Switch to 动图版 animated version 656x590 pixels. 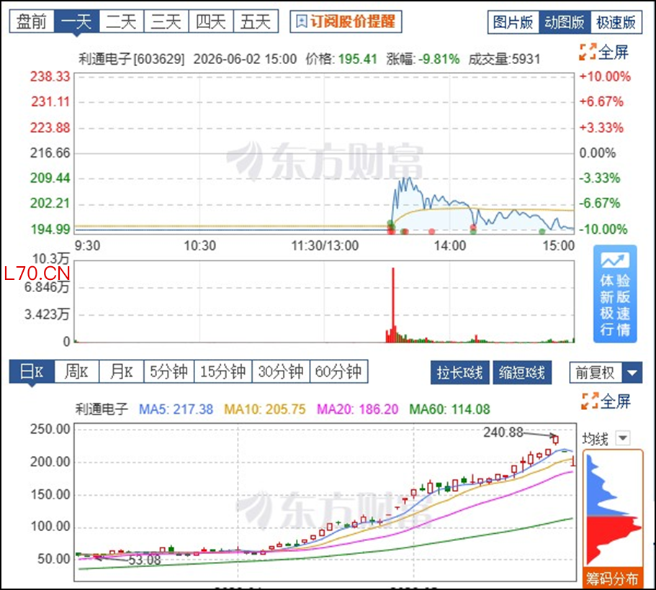tap(565, 22)
